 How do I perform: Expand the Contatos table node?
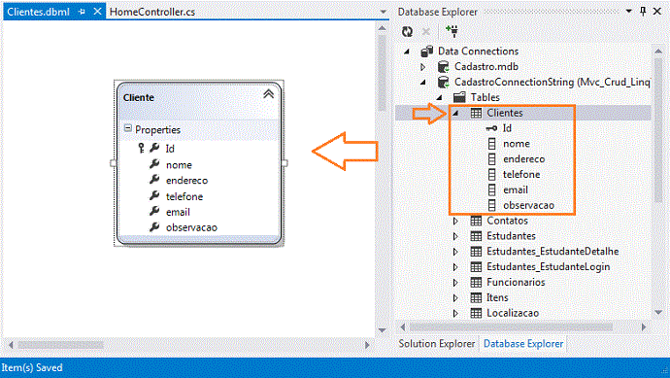(x=455, y=222)
